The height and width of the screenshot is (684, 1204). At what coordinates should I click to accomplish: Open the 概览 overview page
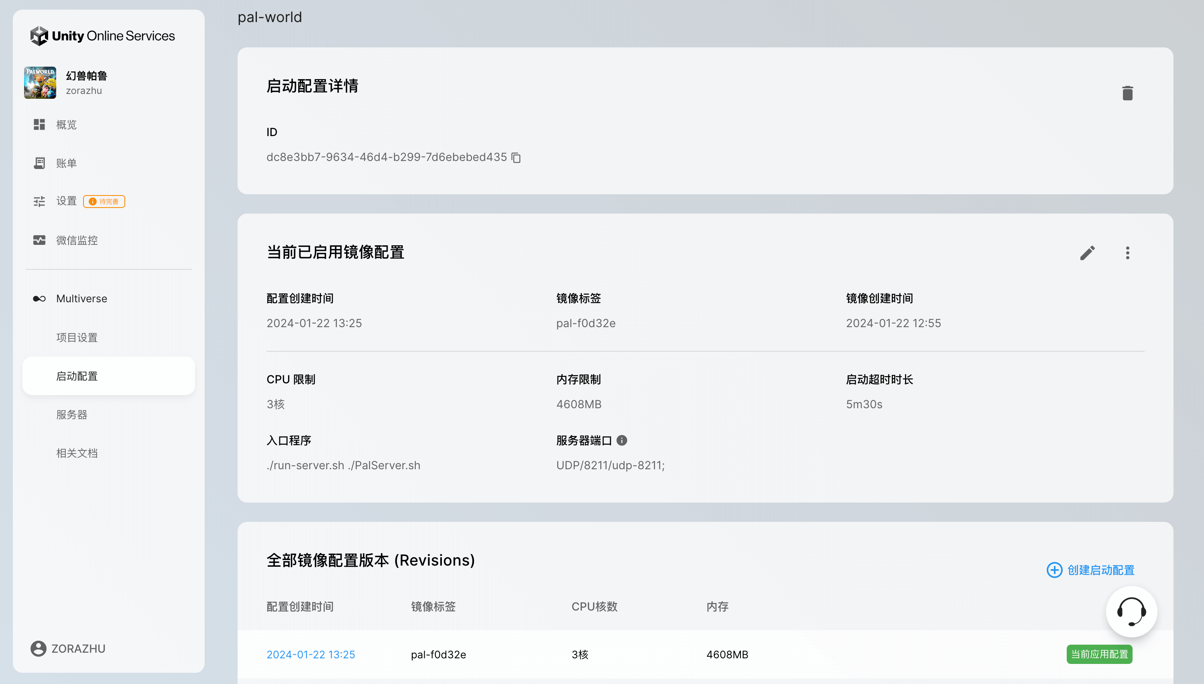point(66,124)
